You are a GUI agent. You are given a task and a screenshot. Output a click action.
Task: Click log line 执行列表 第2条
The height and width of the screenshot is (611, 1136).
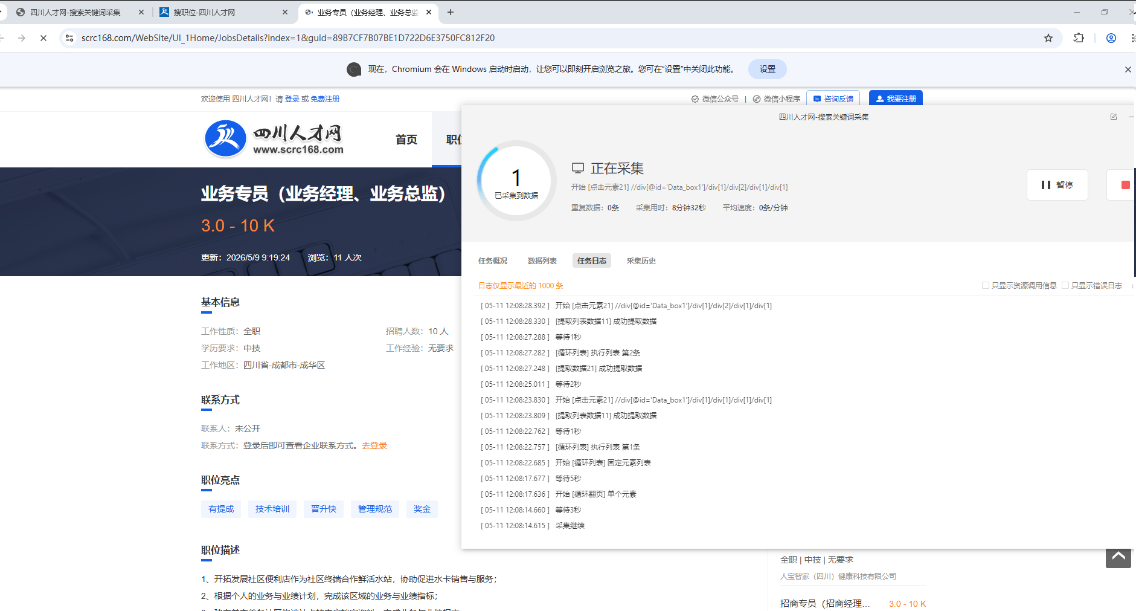point(598,353)
